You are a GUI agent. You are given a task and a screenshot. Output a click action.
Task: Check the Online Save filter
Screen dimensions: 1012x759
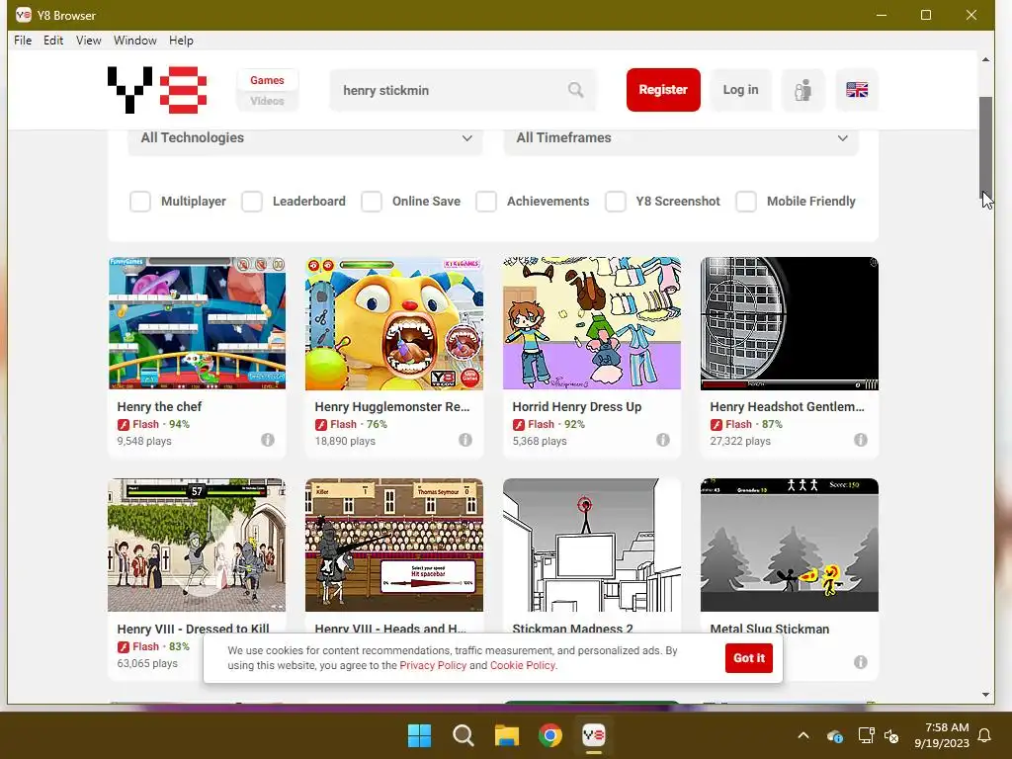[372, 202]
